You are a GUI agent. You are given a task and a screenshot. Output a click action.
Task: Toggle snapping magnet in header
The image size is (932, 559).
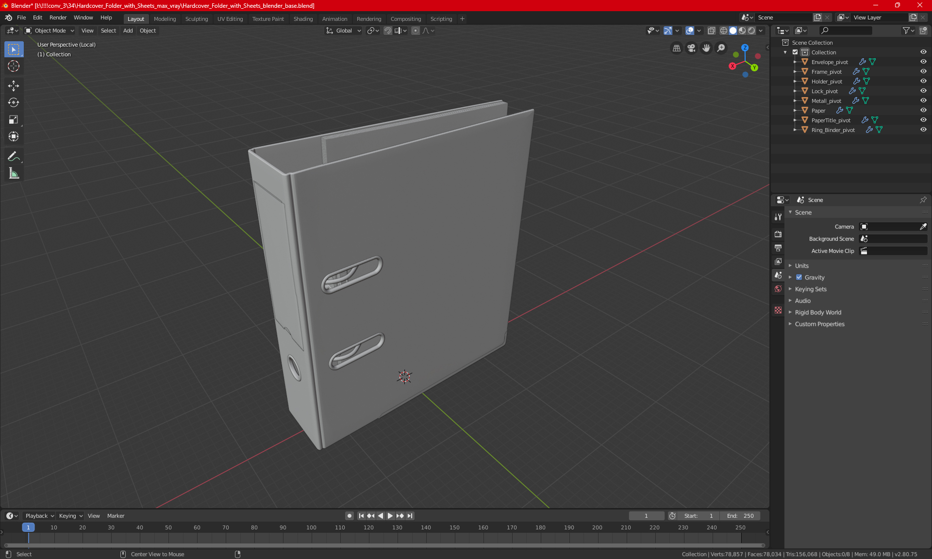point(387,31)
